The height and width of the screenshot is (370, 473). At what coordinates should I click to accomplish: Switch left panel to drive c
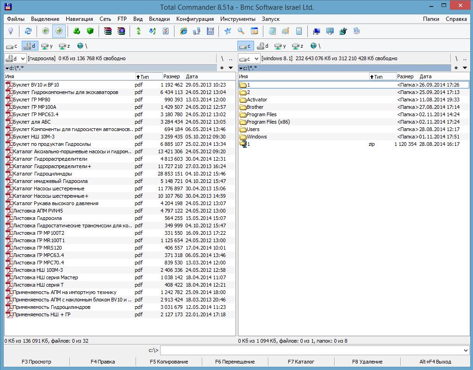[12, 46]
